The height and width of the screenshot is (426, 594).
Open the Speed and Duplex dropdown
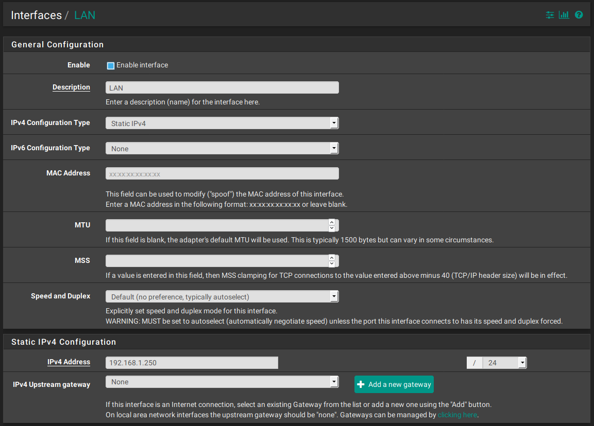point(222,297)
